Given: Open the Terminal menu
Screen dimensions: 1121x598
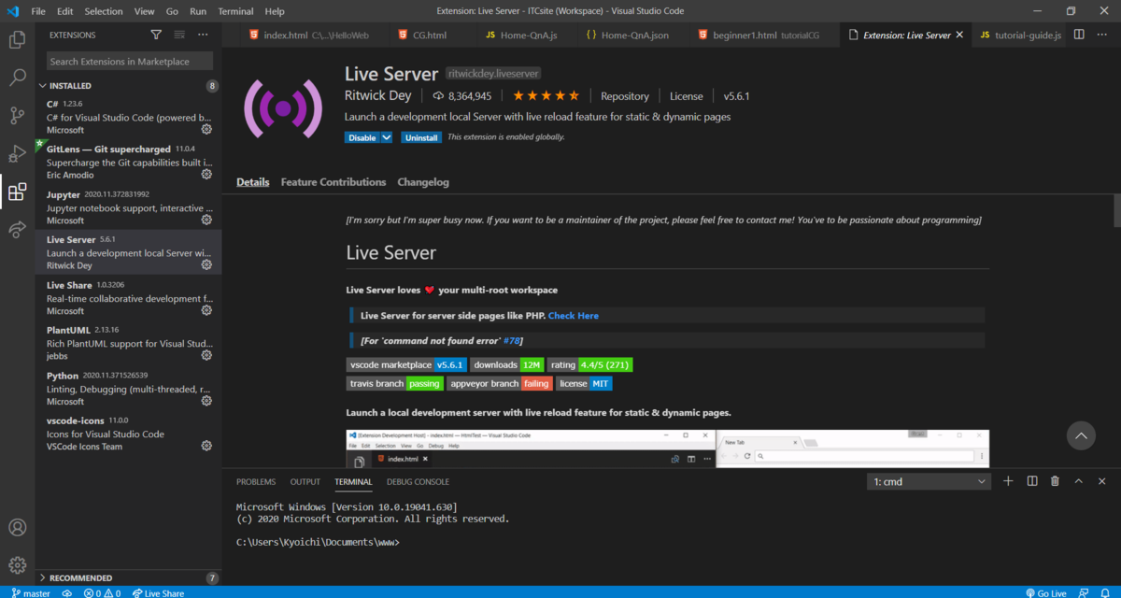Looking at the screenshot, I should [x=235, y=11].
